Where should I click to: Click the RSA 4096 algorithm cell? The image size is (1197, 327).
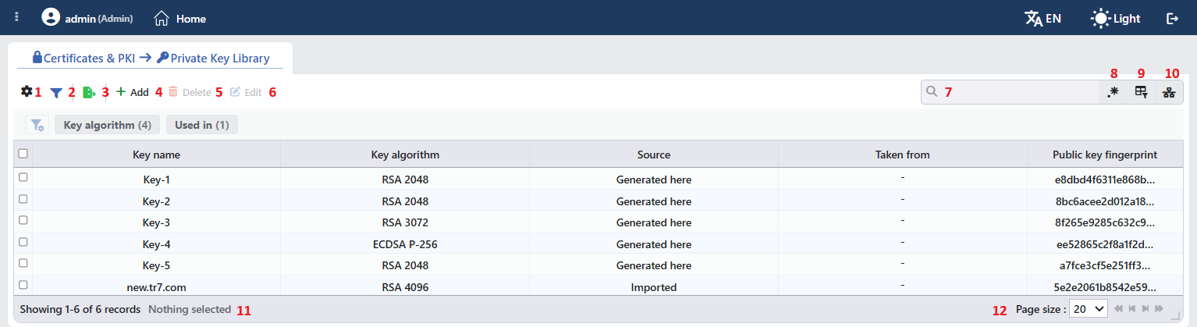tap(405, 287)
